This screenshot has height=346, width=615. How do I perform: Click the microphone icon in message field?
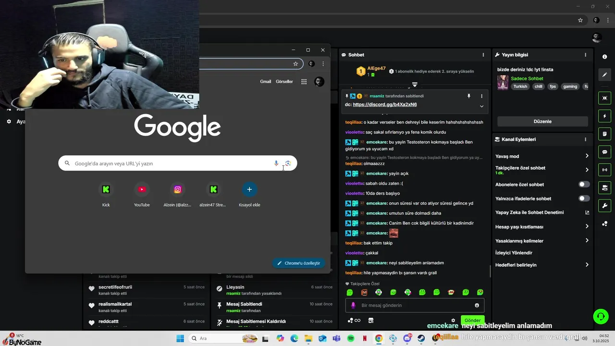pos(353,305)
